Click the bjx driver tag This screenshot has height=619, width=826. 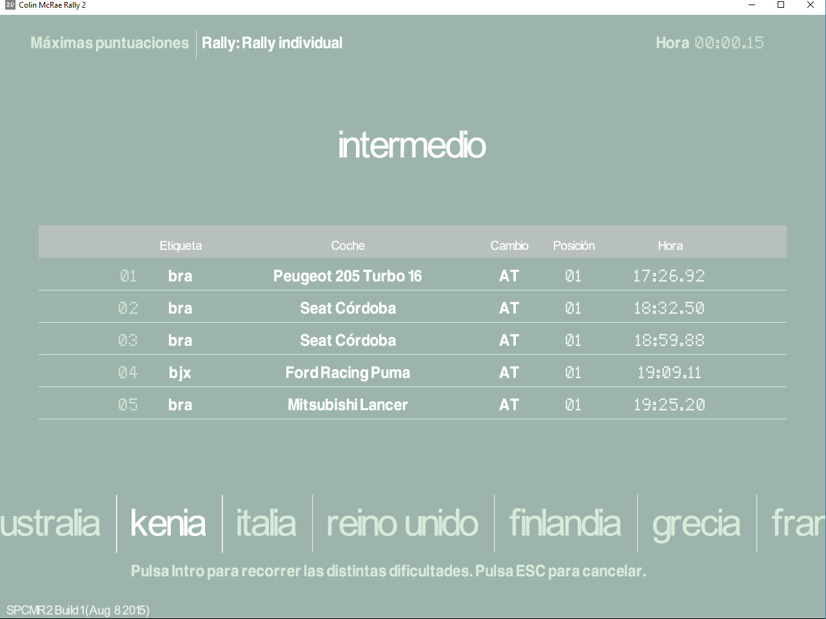180,373
